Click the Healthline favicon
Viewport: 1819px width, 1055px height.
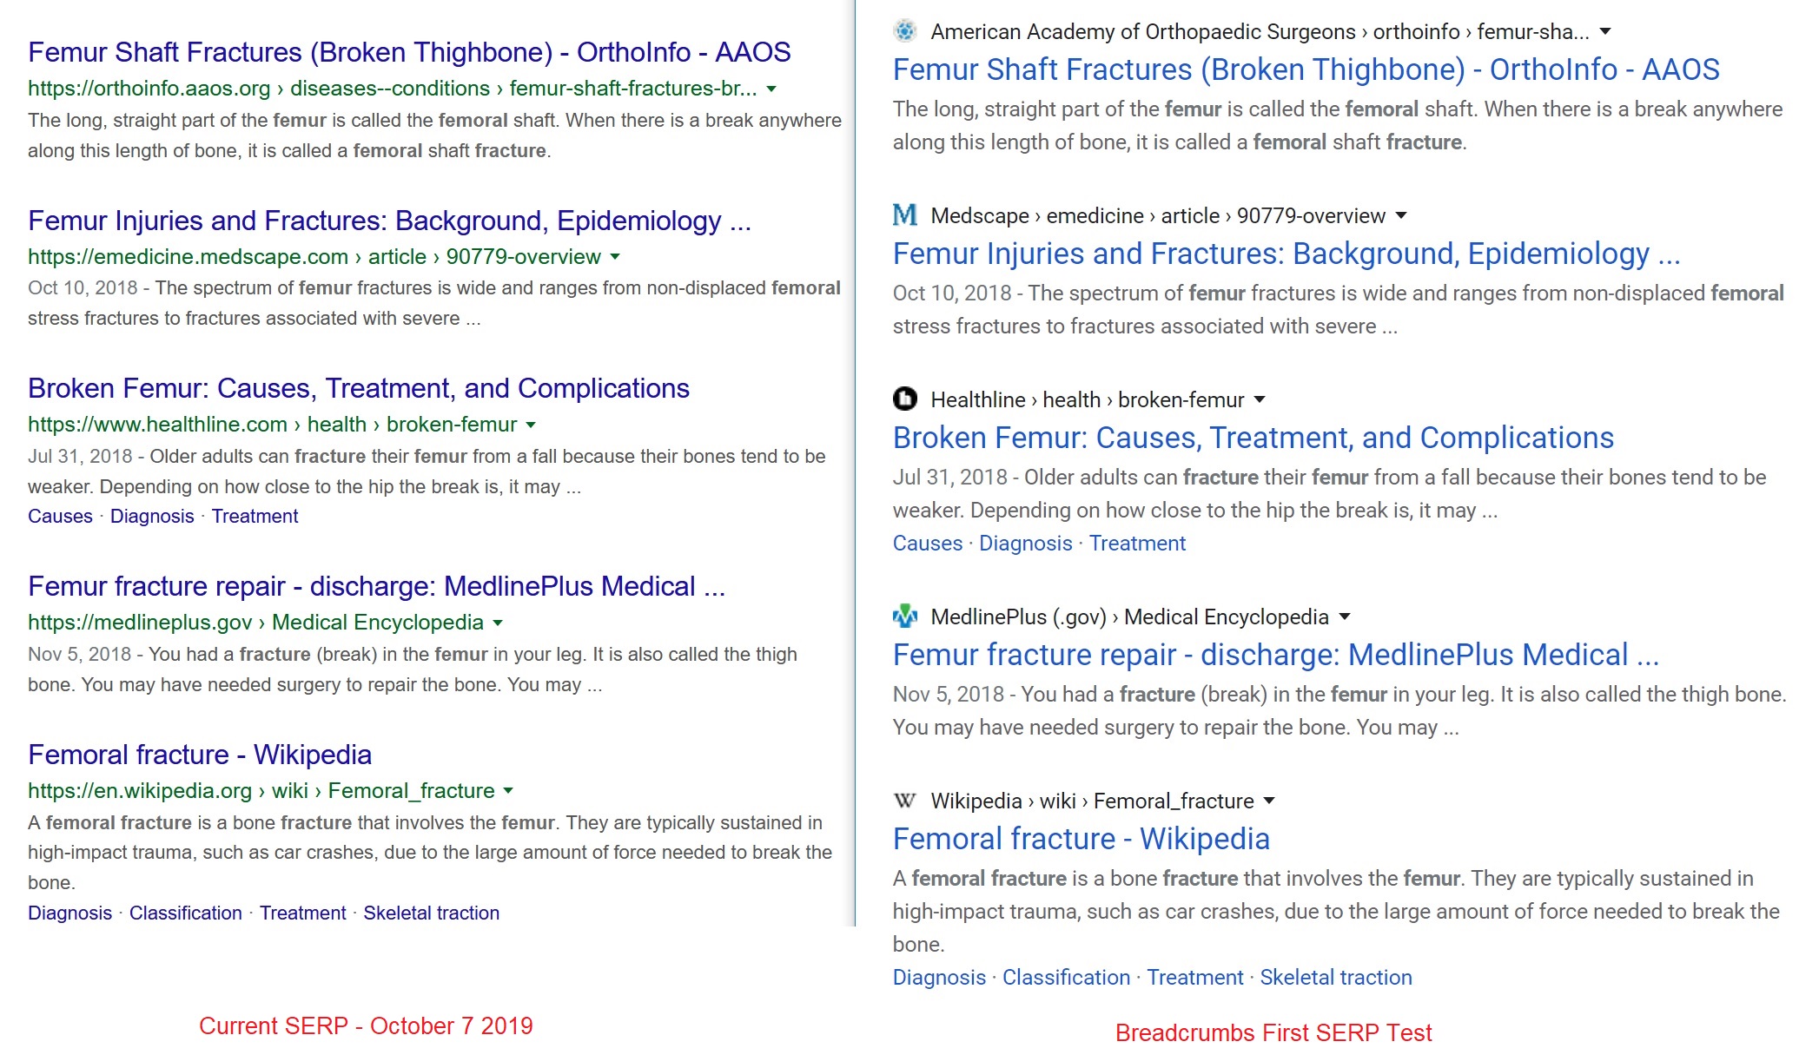coord(904,399)
